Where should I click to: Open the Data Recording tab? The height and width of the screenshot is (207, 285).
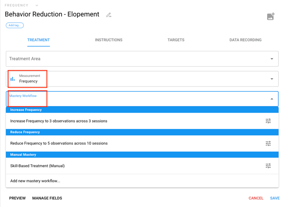[x=245, y=40]
